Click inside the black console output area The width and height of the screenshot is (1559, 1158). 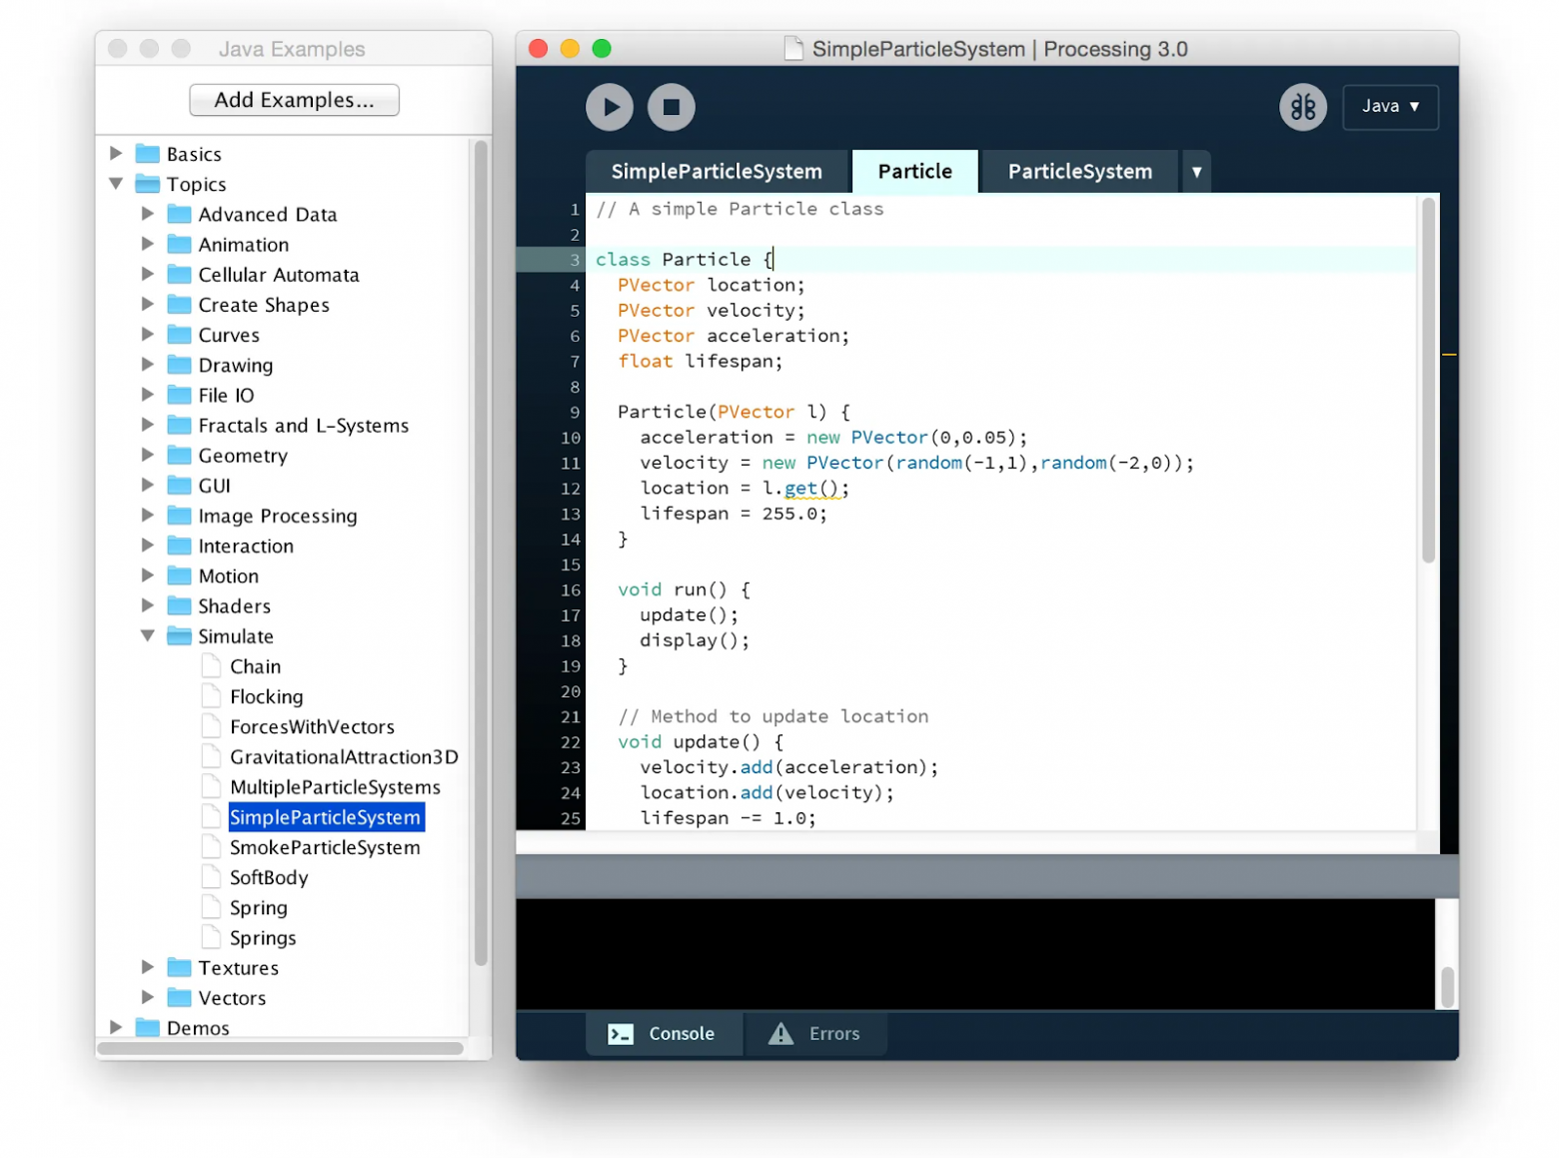[975, 954]
